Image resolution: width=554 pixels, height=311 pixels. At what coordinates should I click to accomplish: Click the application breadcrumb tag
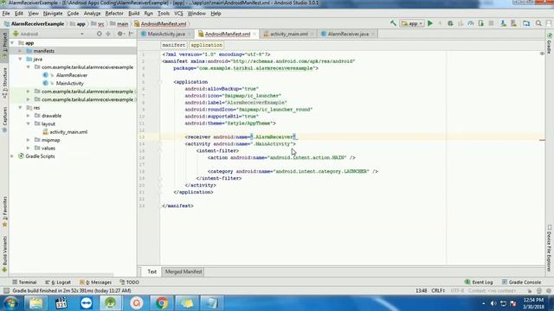point(206,45)
